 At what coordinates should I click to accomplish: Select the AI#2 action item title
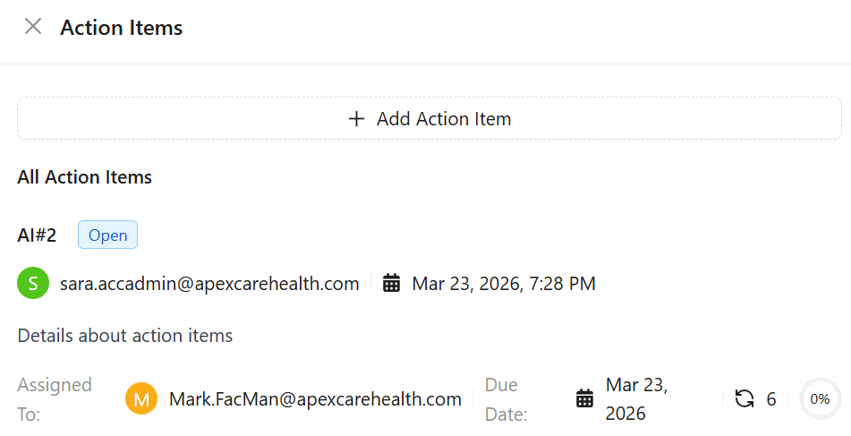[x=37, y=235]
